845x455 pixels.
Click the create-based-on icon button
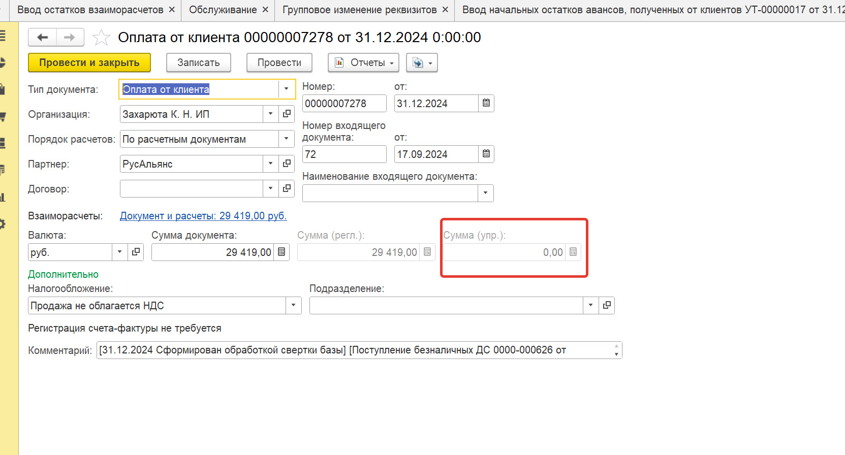[x=421, y=63]
